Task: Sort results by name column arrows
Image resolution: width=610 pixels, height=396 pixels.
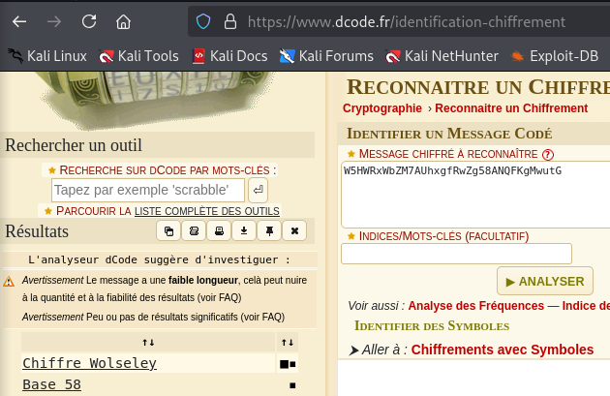Action: coord(148,343)
